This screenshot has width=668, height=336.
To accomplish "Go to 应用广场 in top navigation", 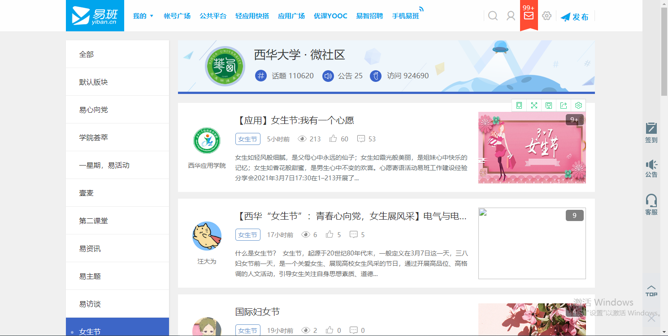I will [291, 16].
